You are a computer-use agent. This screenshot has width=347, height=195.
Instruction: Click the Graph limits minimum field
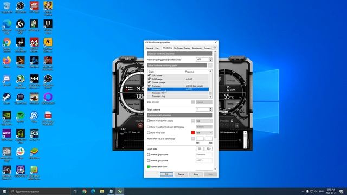(x=200, y=149)
